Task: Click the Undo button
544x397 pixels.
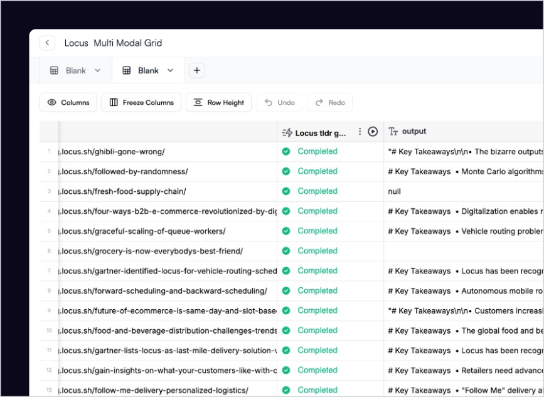Action: coord(279,102)
